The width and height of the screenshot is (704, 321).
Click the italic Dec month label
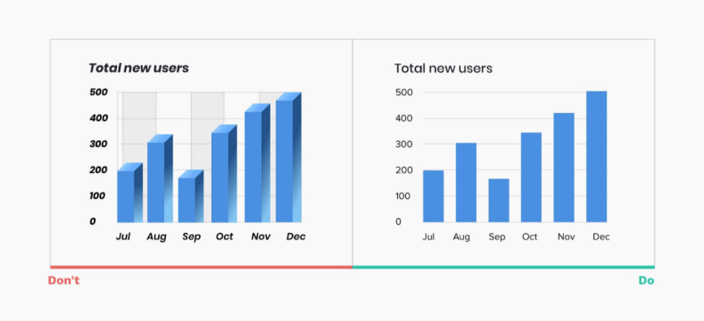[x=296, y=236]
